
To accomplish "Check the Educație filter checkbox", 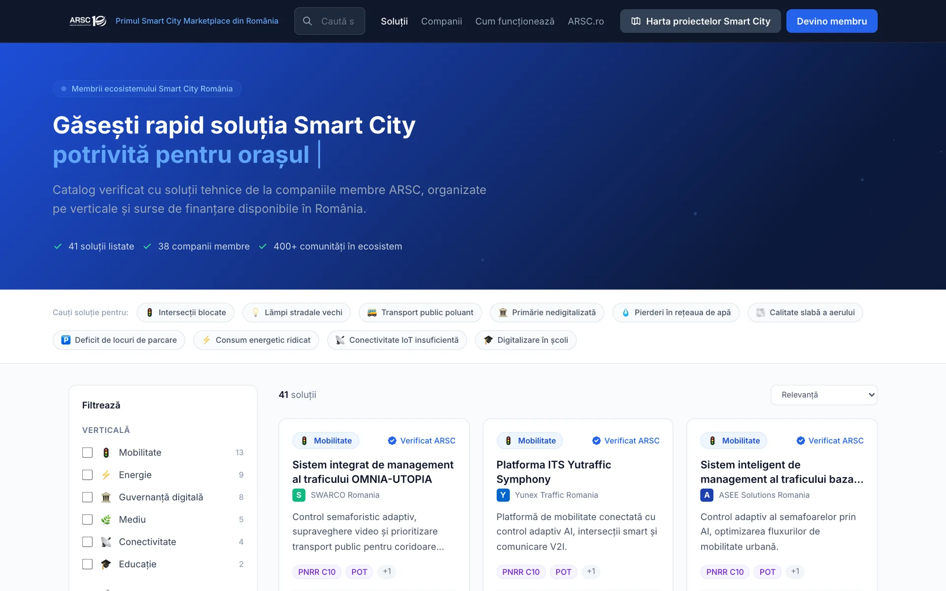I will coord(87,564).
